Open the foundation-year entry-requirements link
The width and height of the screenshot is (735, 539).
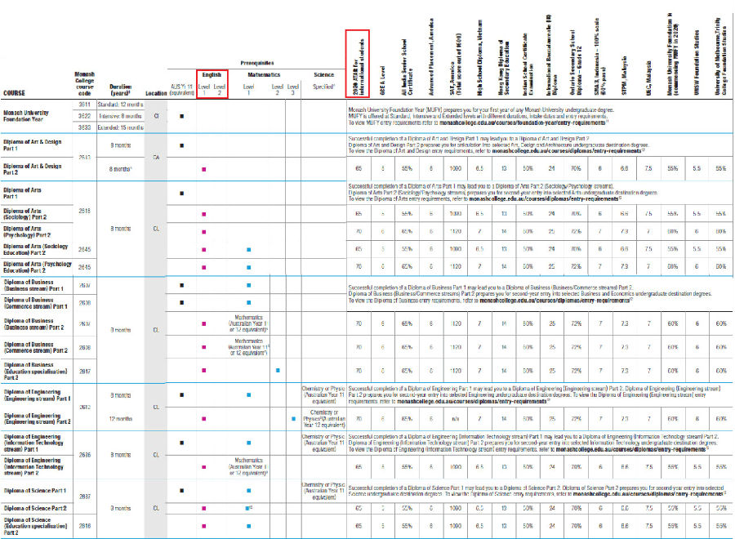point(522,122)
